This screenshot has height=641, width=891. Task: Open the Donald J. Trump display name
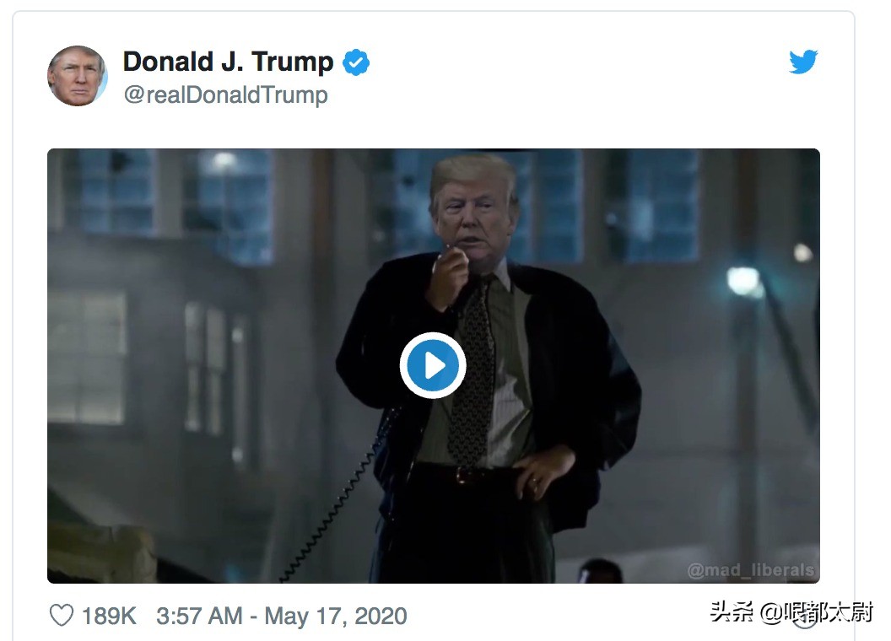(228, 62)
